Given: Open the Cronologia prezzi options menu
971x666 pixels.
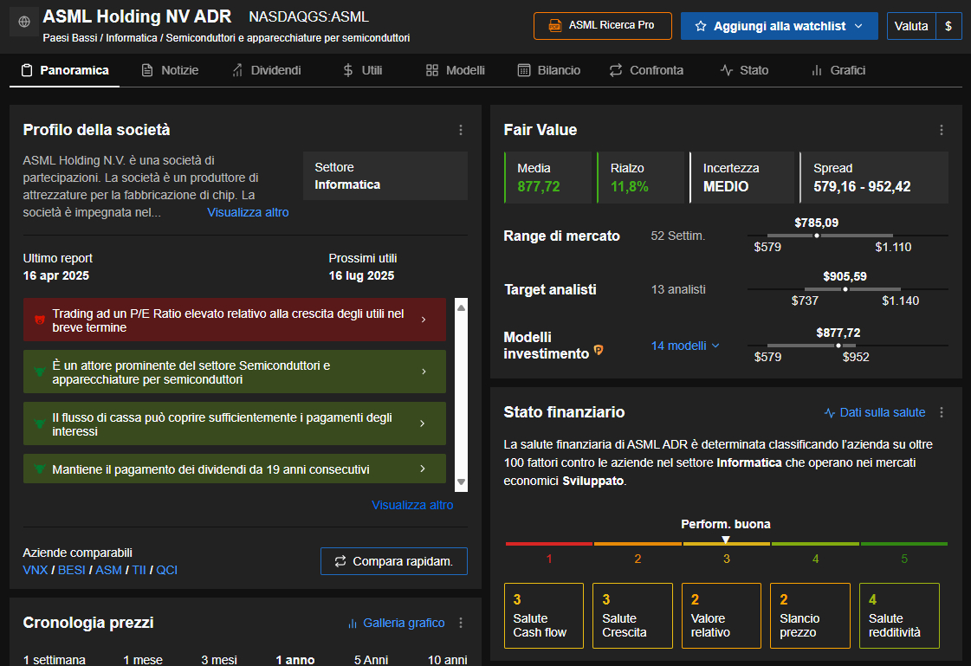Looking at the screenshot, I should click(461, 623).
